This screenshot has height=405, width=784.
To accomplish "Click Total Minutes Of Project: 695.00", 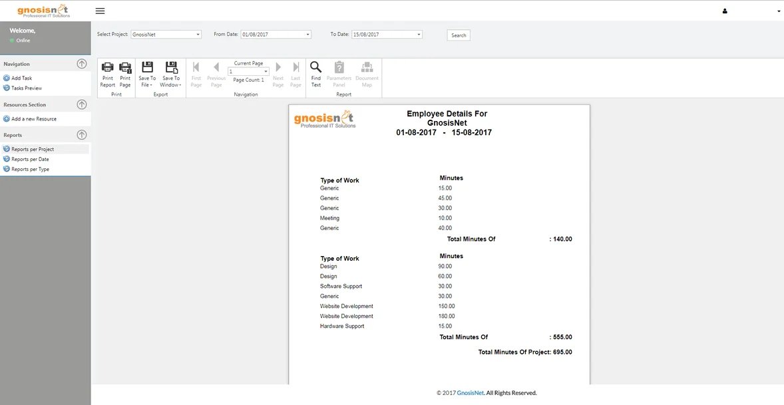I will (x=525, y=352).
